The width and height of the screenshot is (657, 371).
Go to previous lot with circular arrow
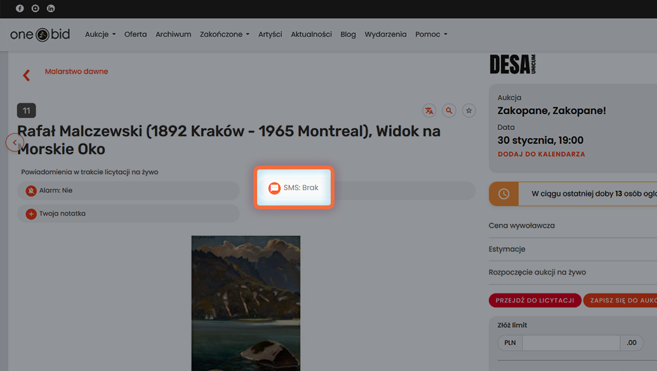coord(15,142)
